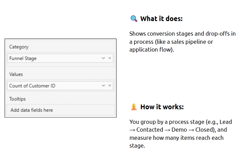Remove Count of Customer ID from Values
This screenshot has width=238, height=152.
110,85
